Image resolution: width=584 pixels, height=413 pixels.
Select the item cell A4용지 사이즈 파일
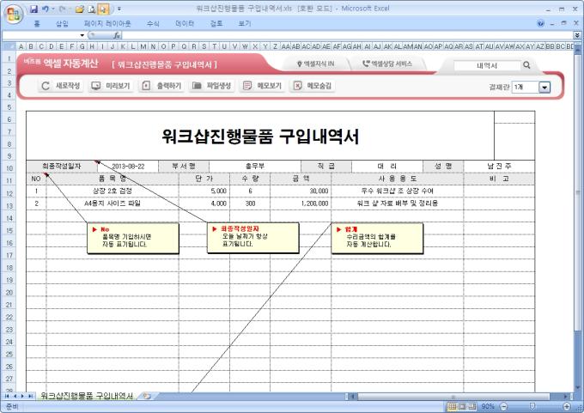pos(113,203)
